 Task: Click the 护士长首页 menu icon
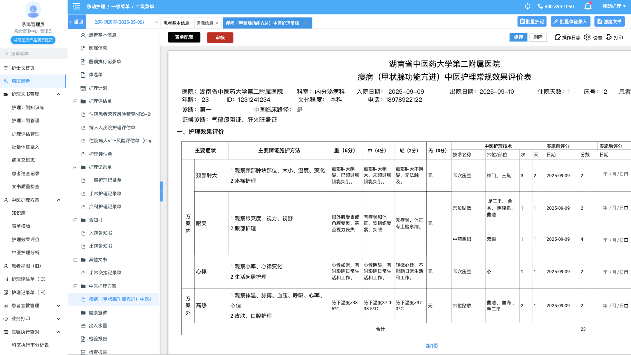(6, 68)
